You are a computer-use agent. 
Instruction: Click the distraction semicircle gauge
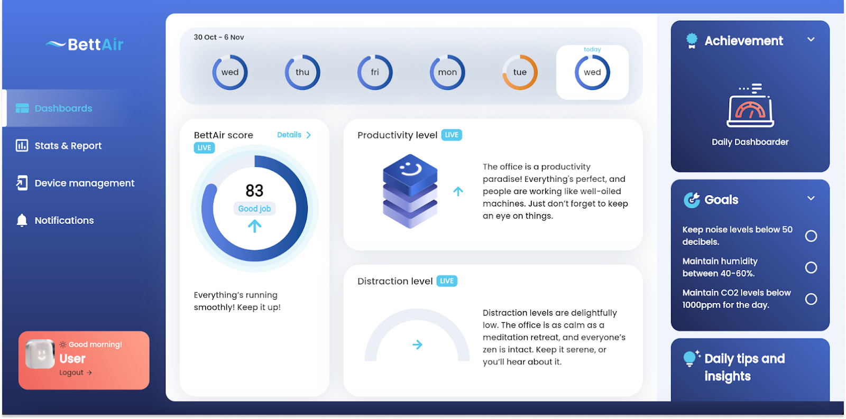[x=417, y=335]
